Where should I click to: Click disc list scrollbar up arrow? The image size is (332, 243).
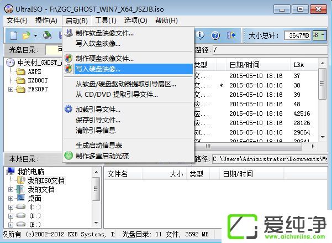(x=323, y=63)
